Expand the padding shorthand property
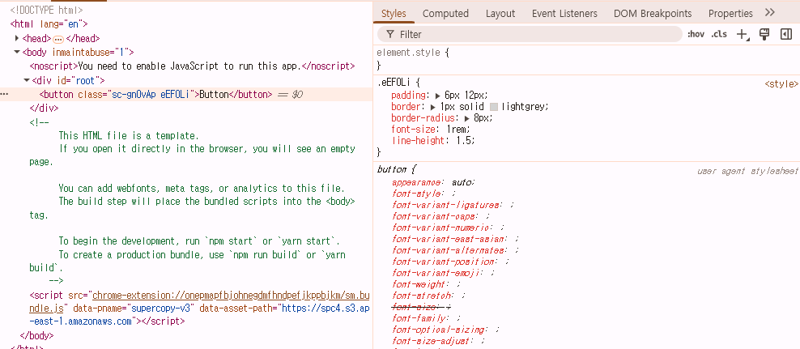This screenshot has width=800, height=349. coord(438,96)
